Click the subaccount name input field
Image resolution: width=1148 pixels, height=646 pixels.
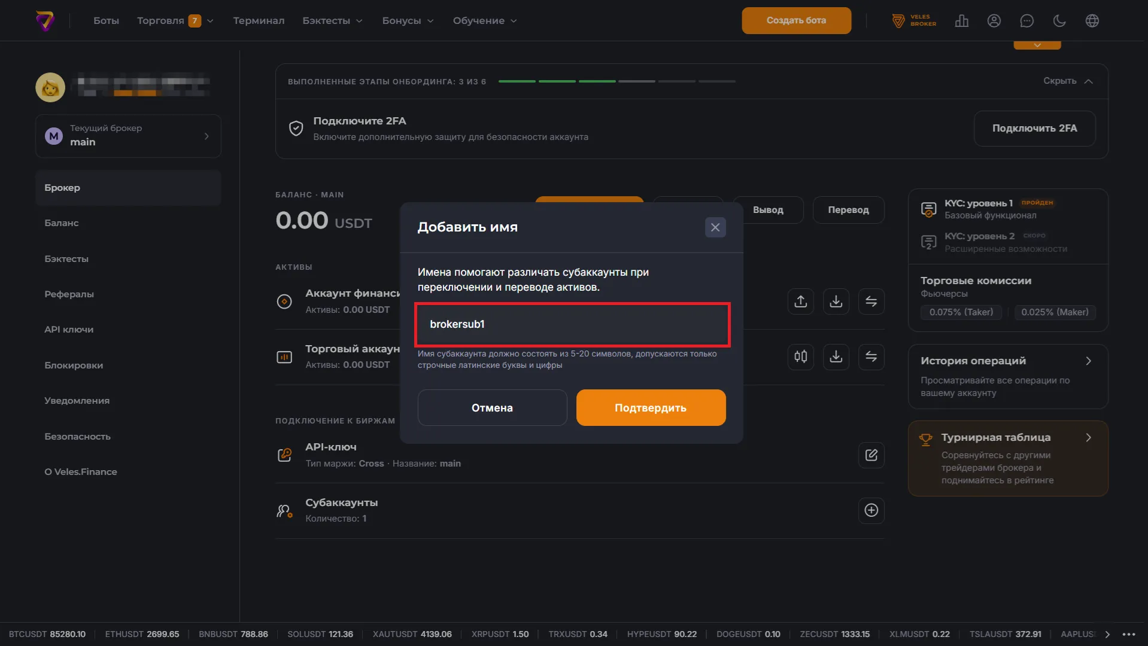point(572,324)
